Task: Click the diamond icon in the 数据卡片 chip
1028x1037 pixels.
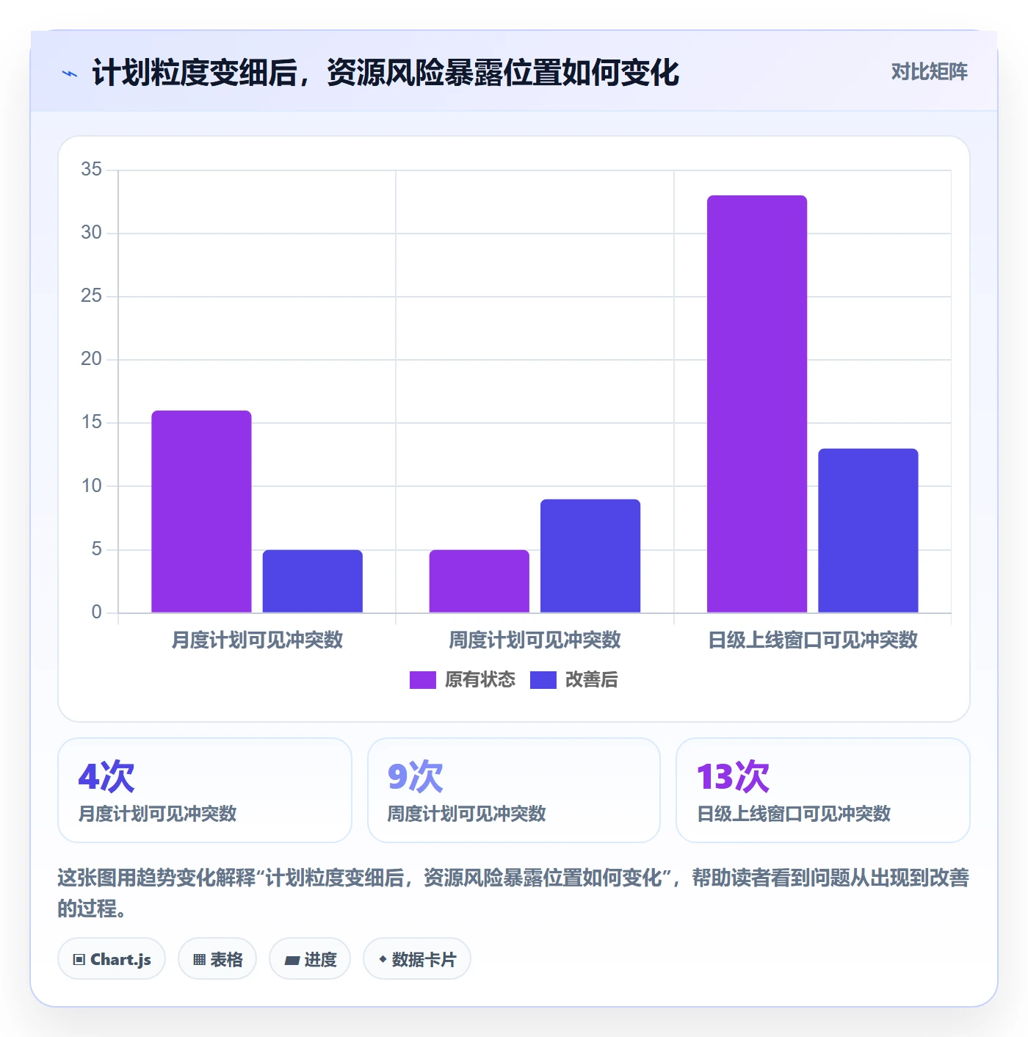Action: click(x=383, y=959)
